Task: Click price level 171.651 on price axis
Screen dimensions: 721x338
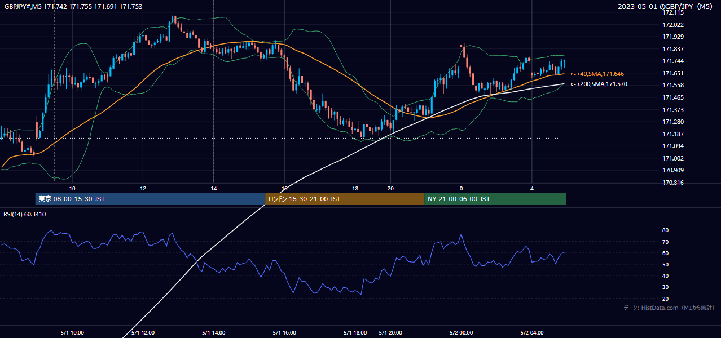Action: click(x=674, y=73)
